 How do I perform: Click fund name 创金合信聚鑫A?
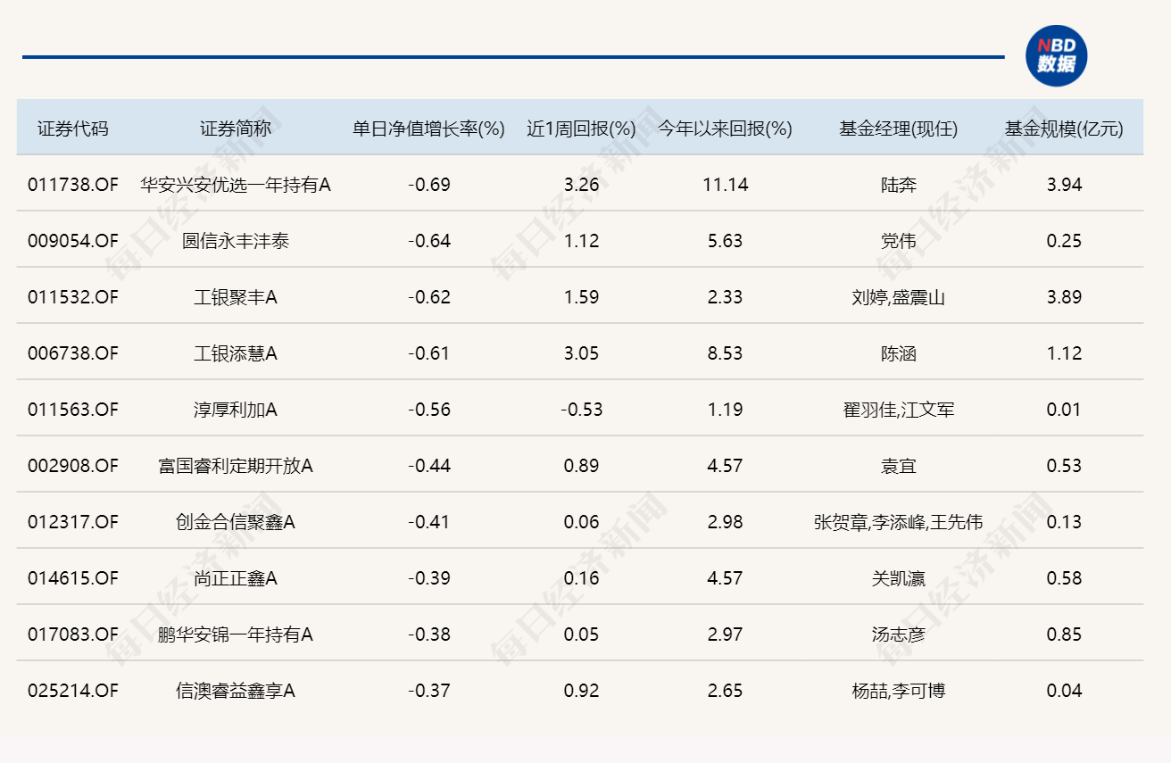[236, 522]
